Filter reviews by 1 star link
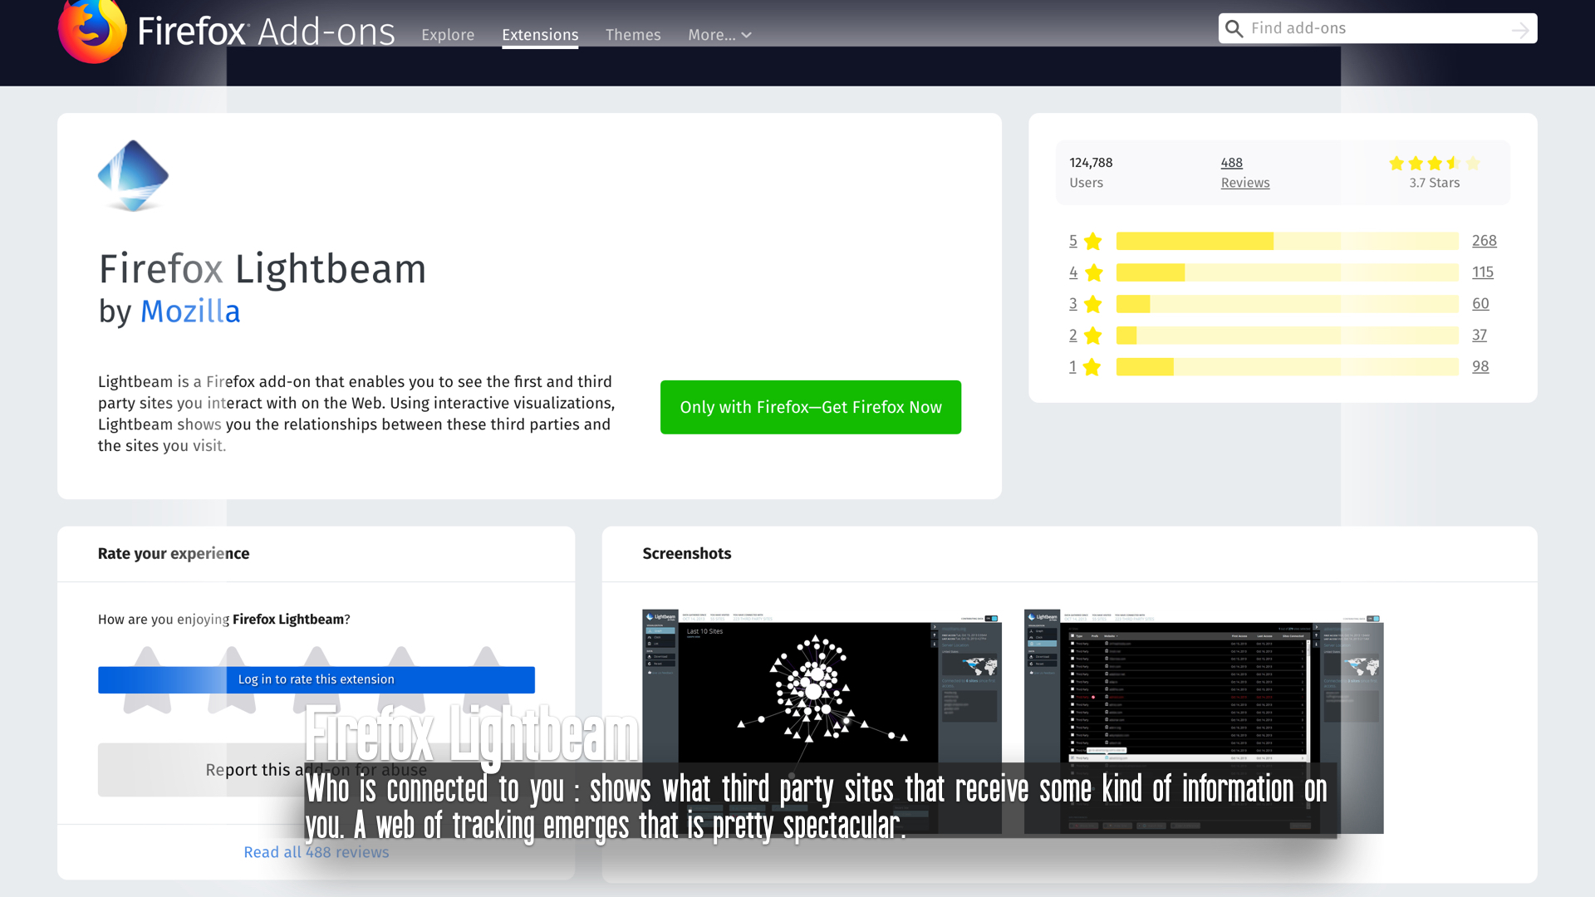1595x897 pixels. [x=1072, y=367]
